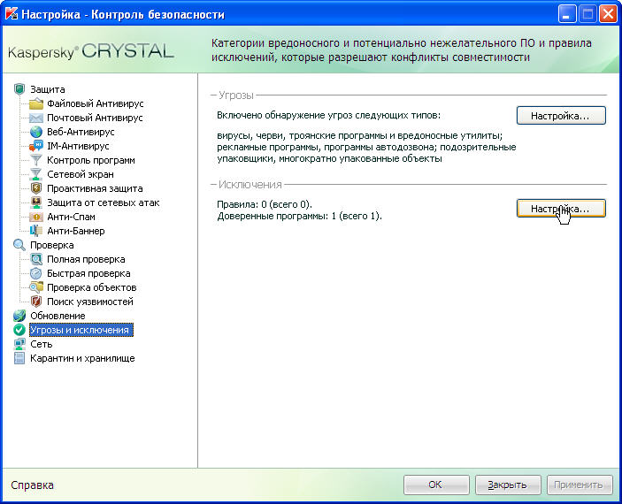Select Веб-Антивирус section
This screenshot has height=504, width=622.
point(81,132)
